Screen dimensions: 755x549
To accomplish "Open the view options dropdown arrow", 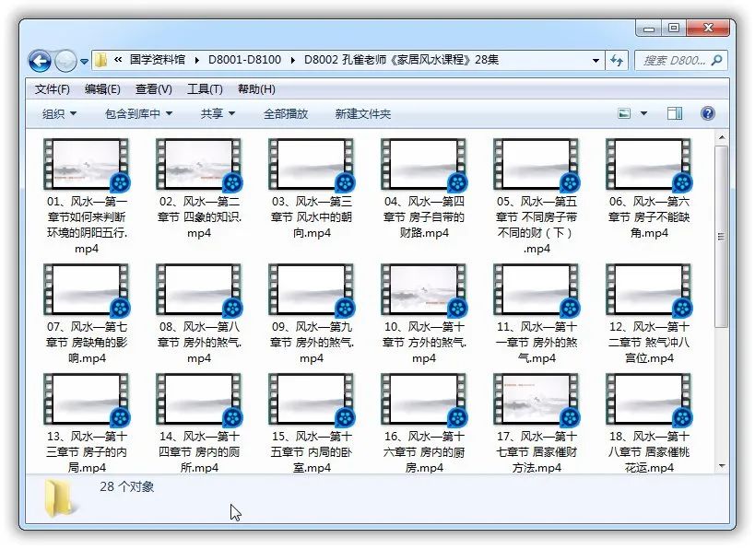I will [643, 114].
